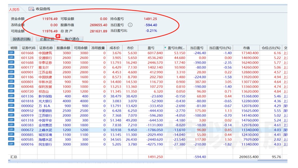The height and width of the screenshot is (168, 298).
Task: Select stock name 民生银行
Action: coord(45,144)
